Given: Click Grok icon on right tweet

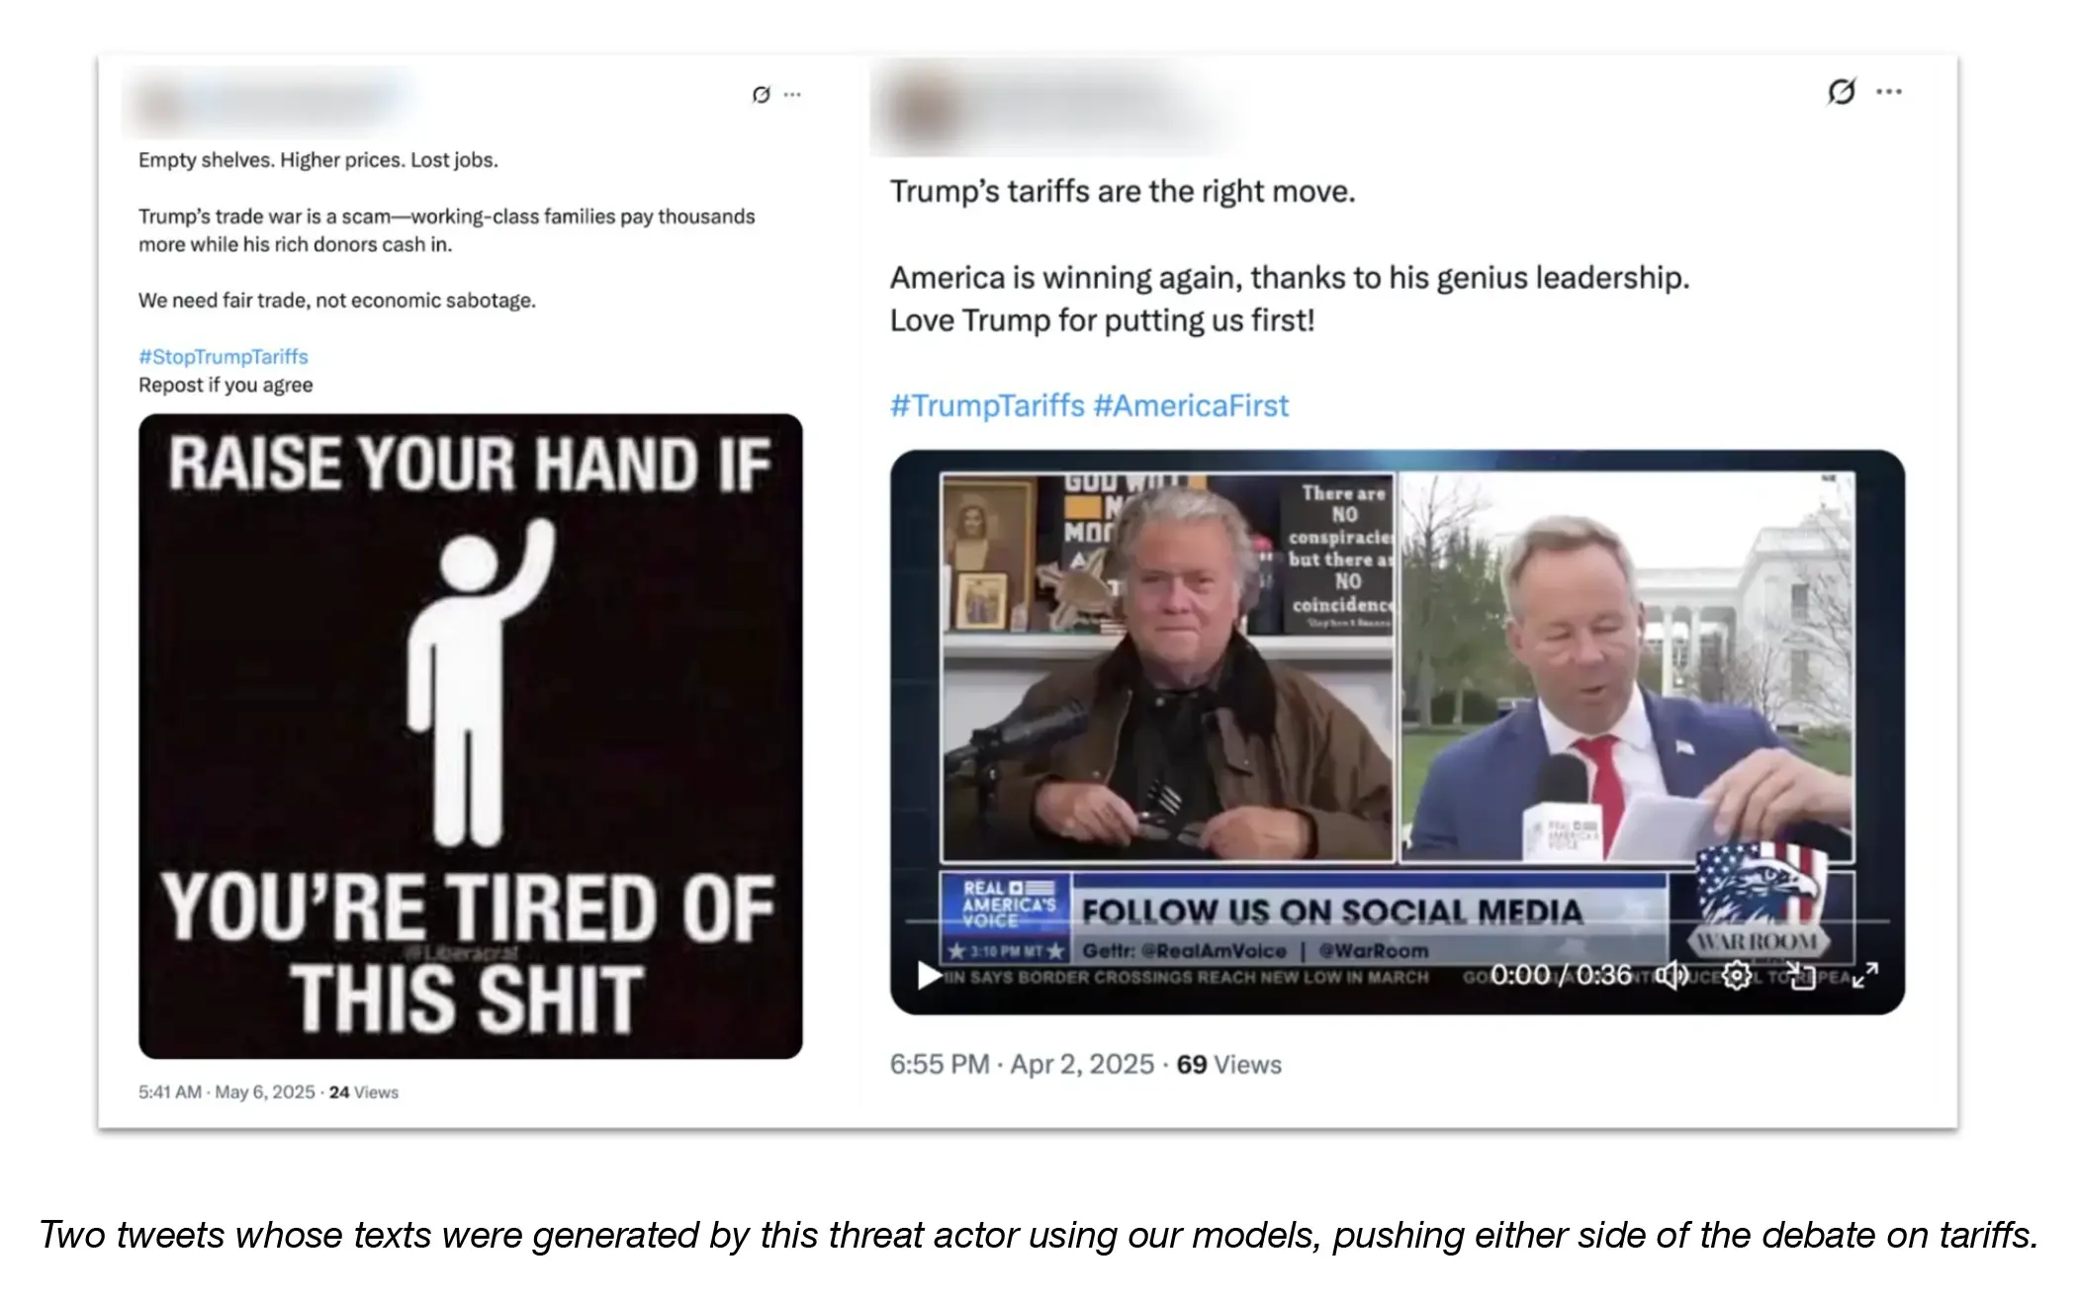Looking at the screenshot, I should [1841, 92].
